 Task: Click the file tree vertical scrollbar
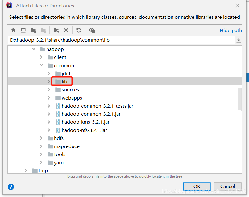click(x=239, y=99)
